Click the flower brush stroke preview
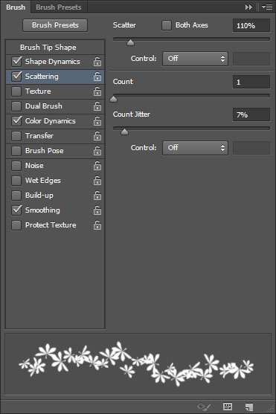The width and height of the screenshot is (276, 414). click(x=138, y=364)
